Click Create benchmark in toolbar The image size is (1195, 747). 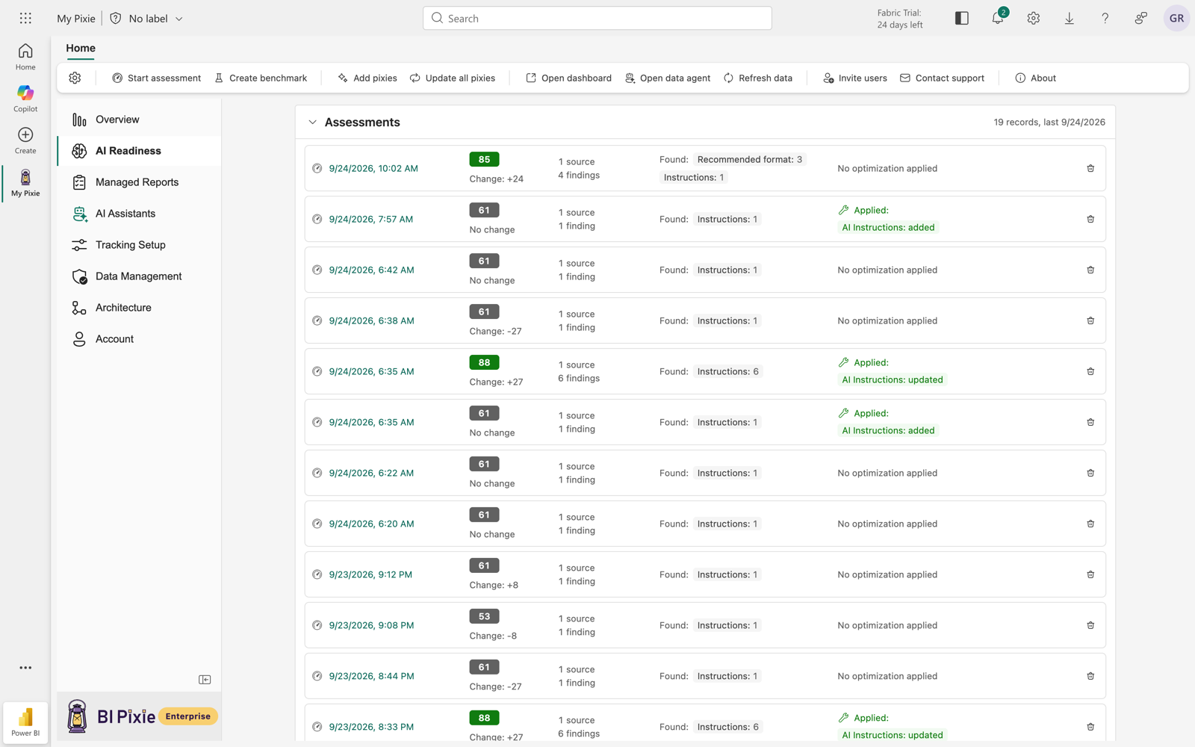click(261, 78)
